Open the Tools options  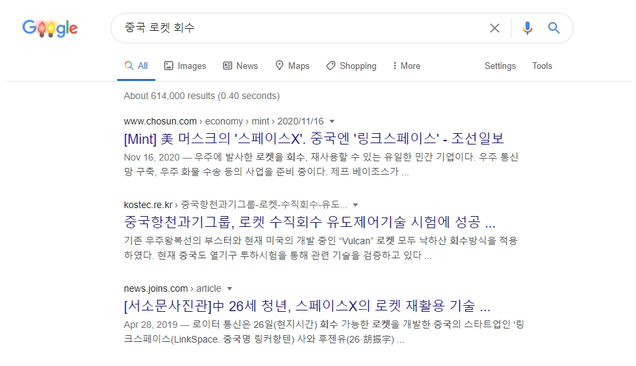pos(542,66)
